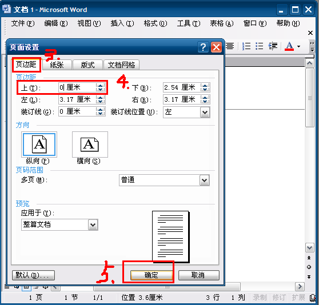Select the landscape orientation option
The height and width of the screenshot is (305, 319).
click(90, 145)
